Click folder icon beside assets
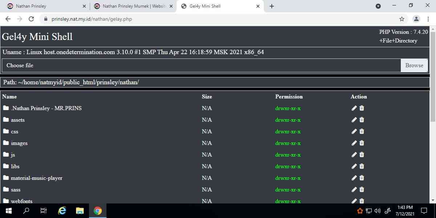436x218 pixels. coord(6,120)
